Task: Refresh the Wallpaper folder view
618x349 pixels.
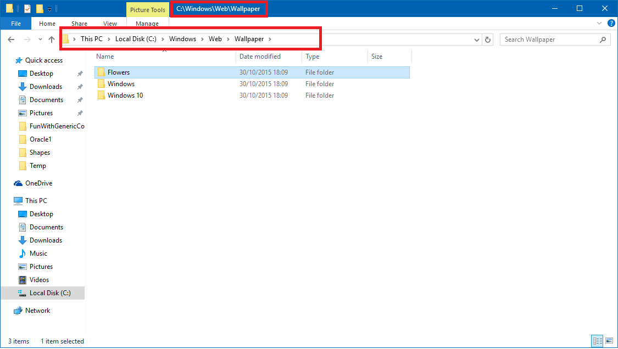Action: click(488, 40)
